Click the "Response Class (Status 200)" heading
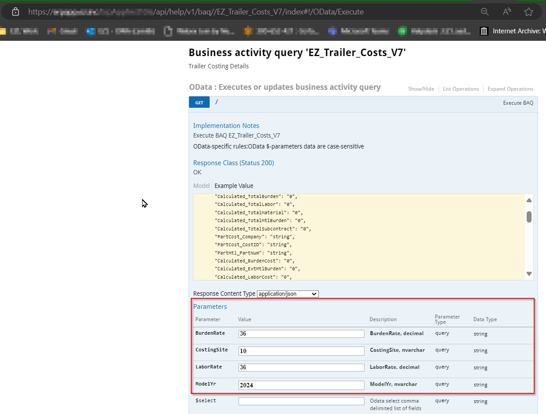This screenshot has width=546, height=414. [234, 163]
